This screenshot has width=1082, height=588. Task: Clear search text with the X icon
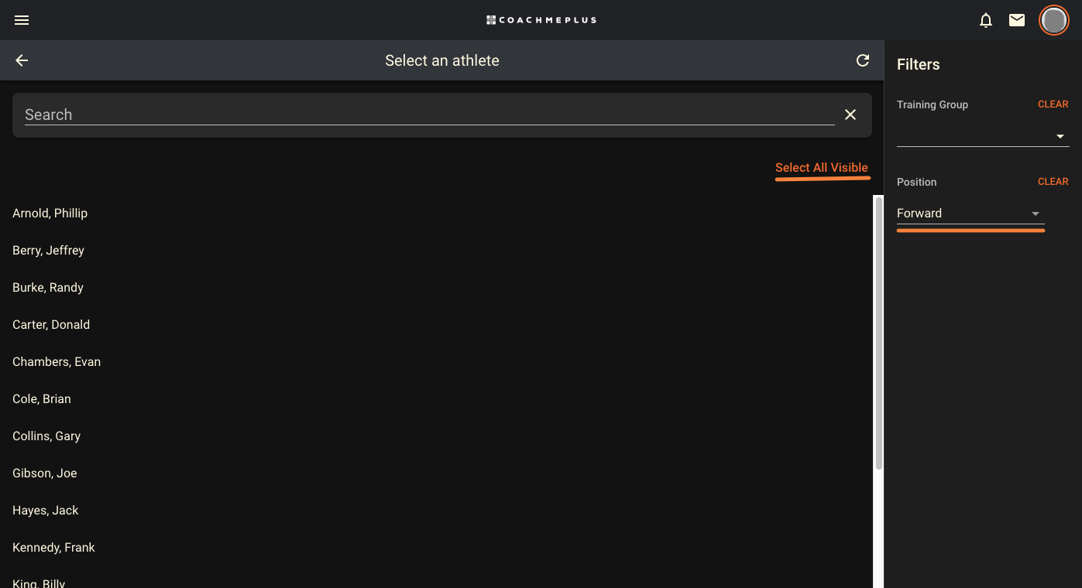click(x=850, y=114)
